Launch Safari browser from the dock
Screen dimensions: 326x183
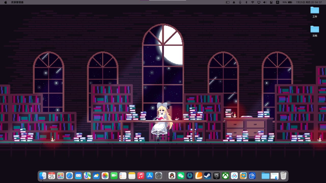click(x=70, y=176)
